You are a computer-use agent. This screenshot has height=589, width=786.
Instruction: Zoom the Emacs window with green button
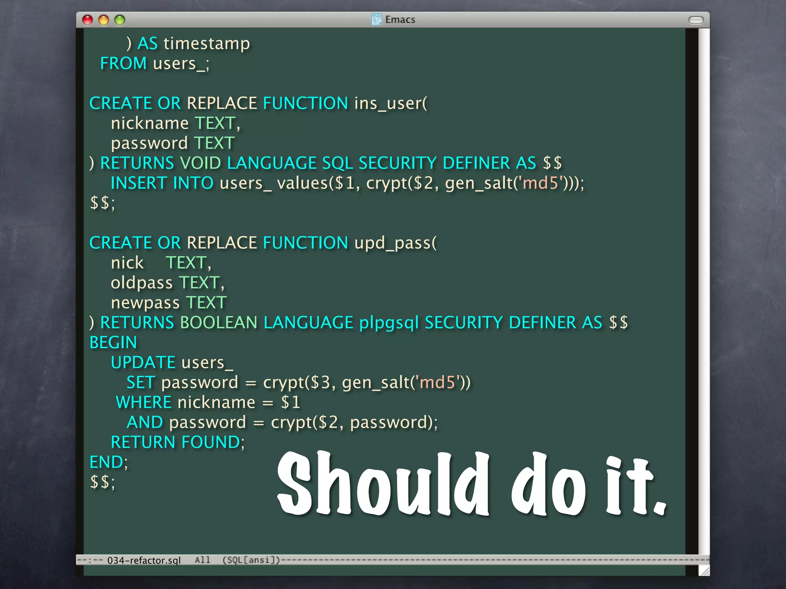[120, 20]
